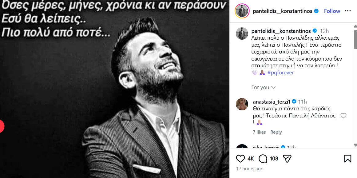Click the anastasia_terzi1 username
The image size is (357, 178).
click(272, 102)
